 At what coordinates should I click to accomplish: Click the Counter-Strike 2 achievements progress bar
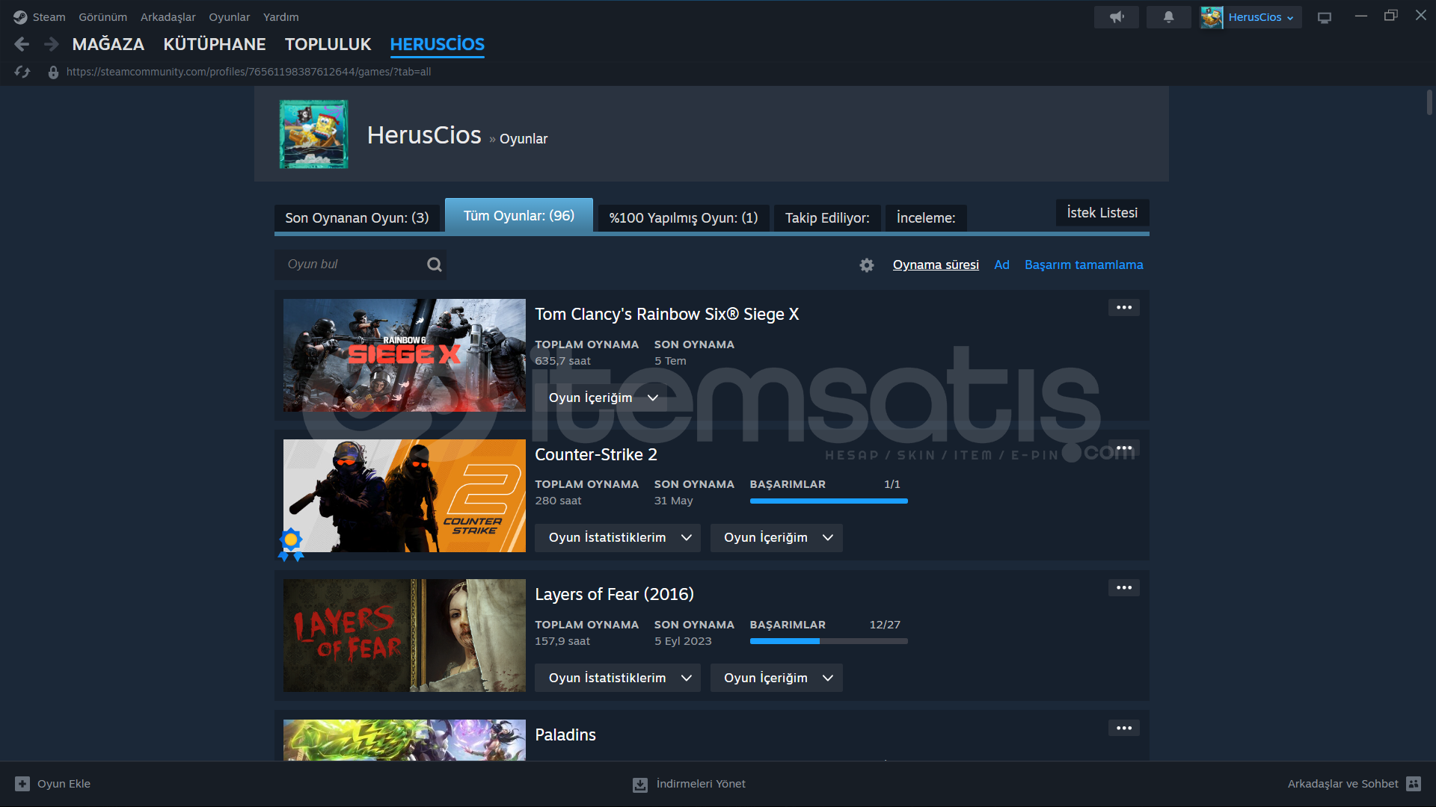(x=829, y=501)
